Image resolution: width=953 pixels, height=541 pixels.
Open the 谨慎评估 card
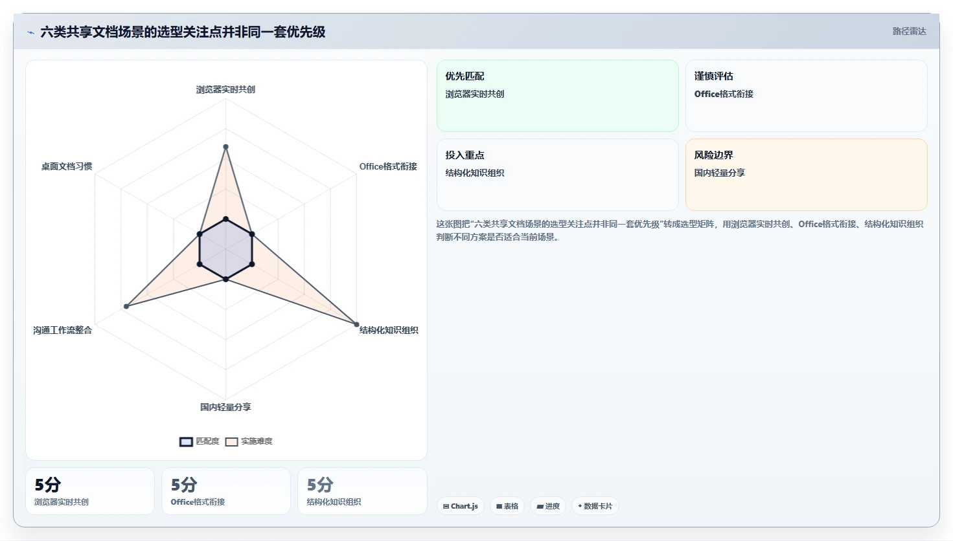tap(807, 96)
